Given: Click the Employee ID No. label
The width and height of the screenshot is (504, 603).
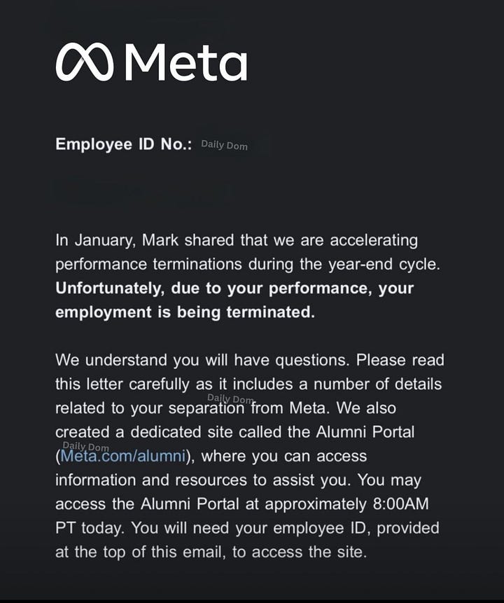Looking at the screenshot, I should [x=123, y=144].
